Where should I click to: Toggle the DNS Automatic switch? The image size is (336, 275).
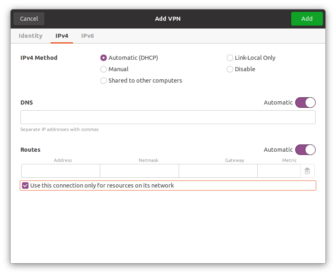(305, 103)
